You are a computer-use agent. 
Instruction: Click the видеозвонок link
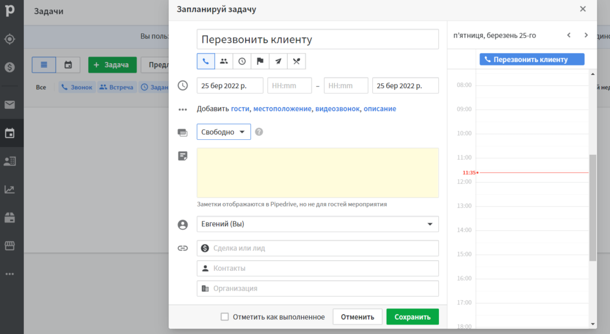337,109
